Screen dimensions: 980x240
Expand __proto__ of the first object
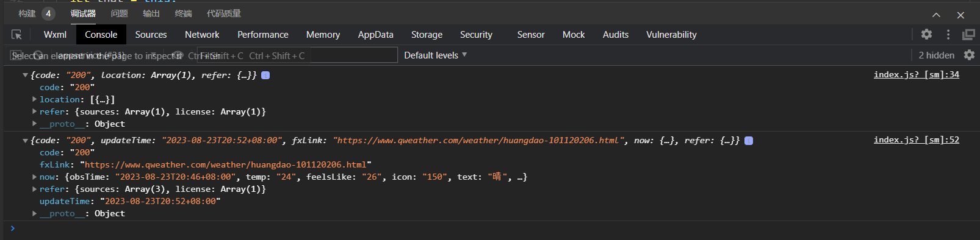[x=35, y=124]
